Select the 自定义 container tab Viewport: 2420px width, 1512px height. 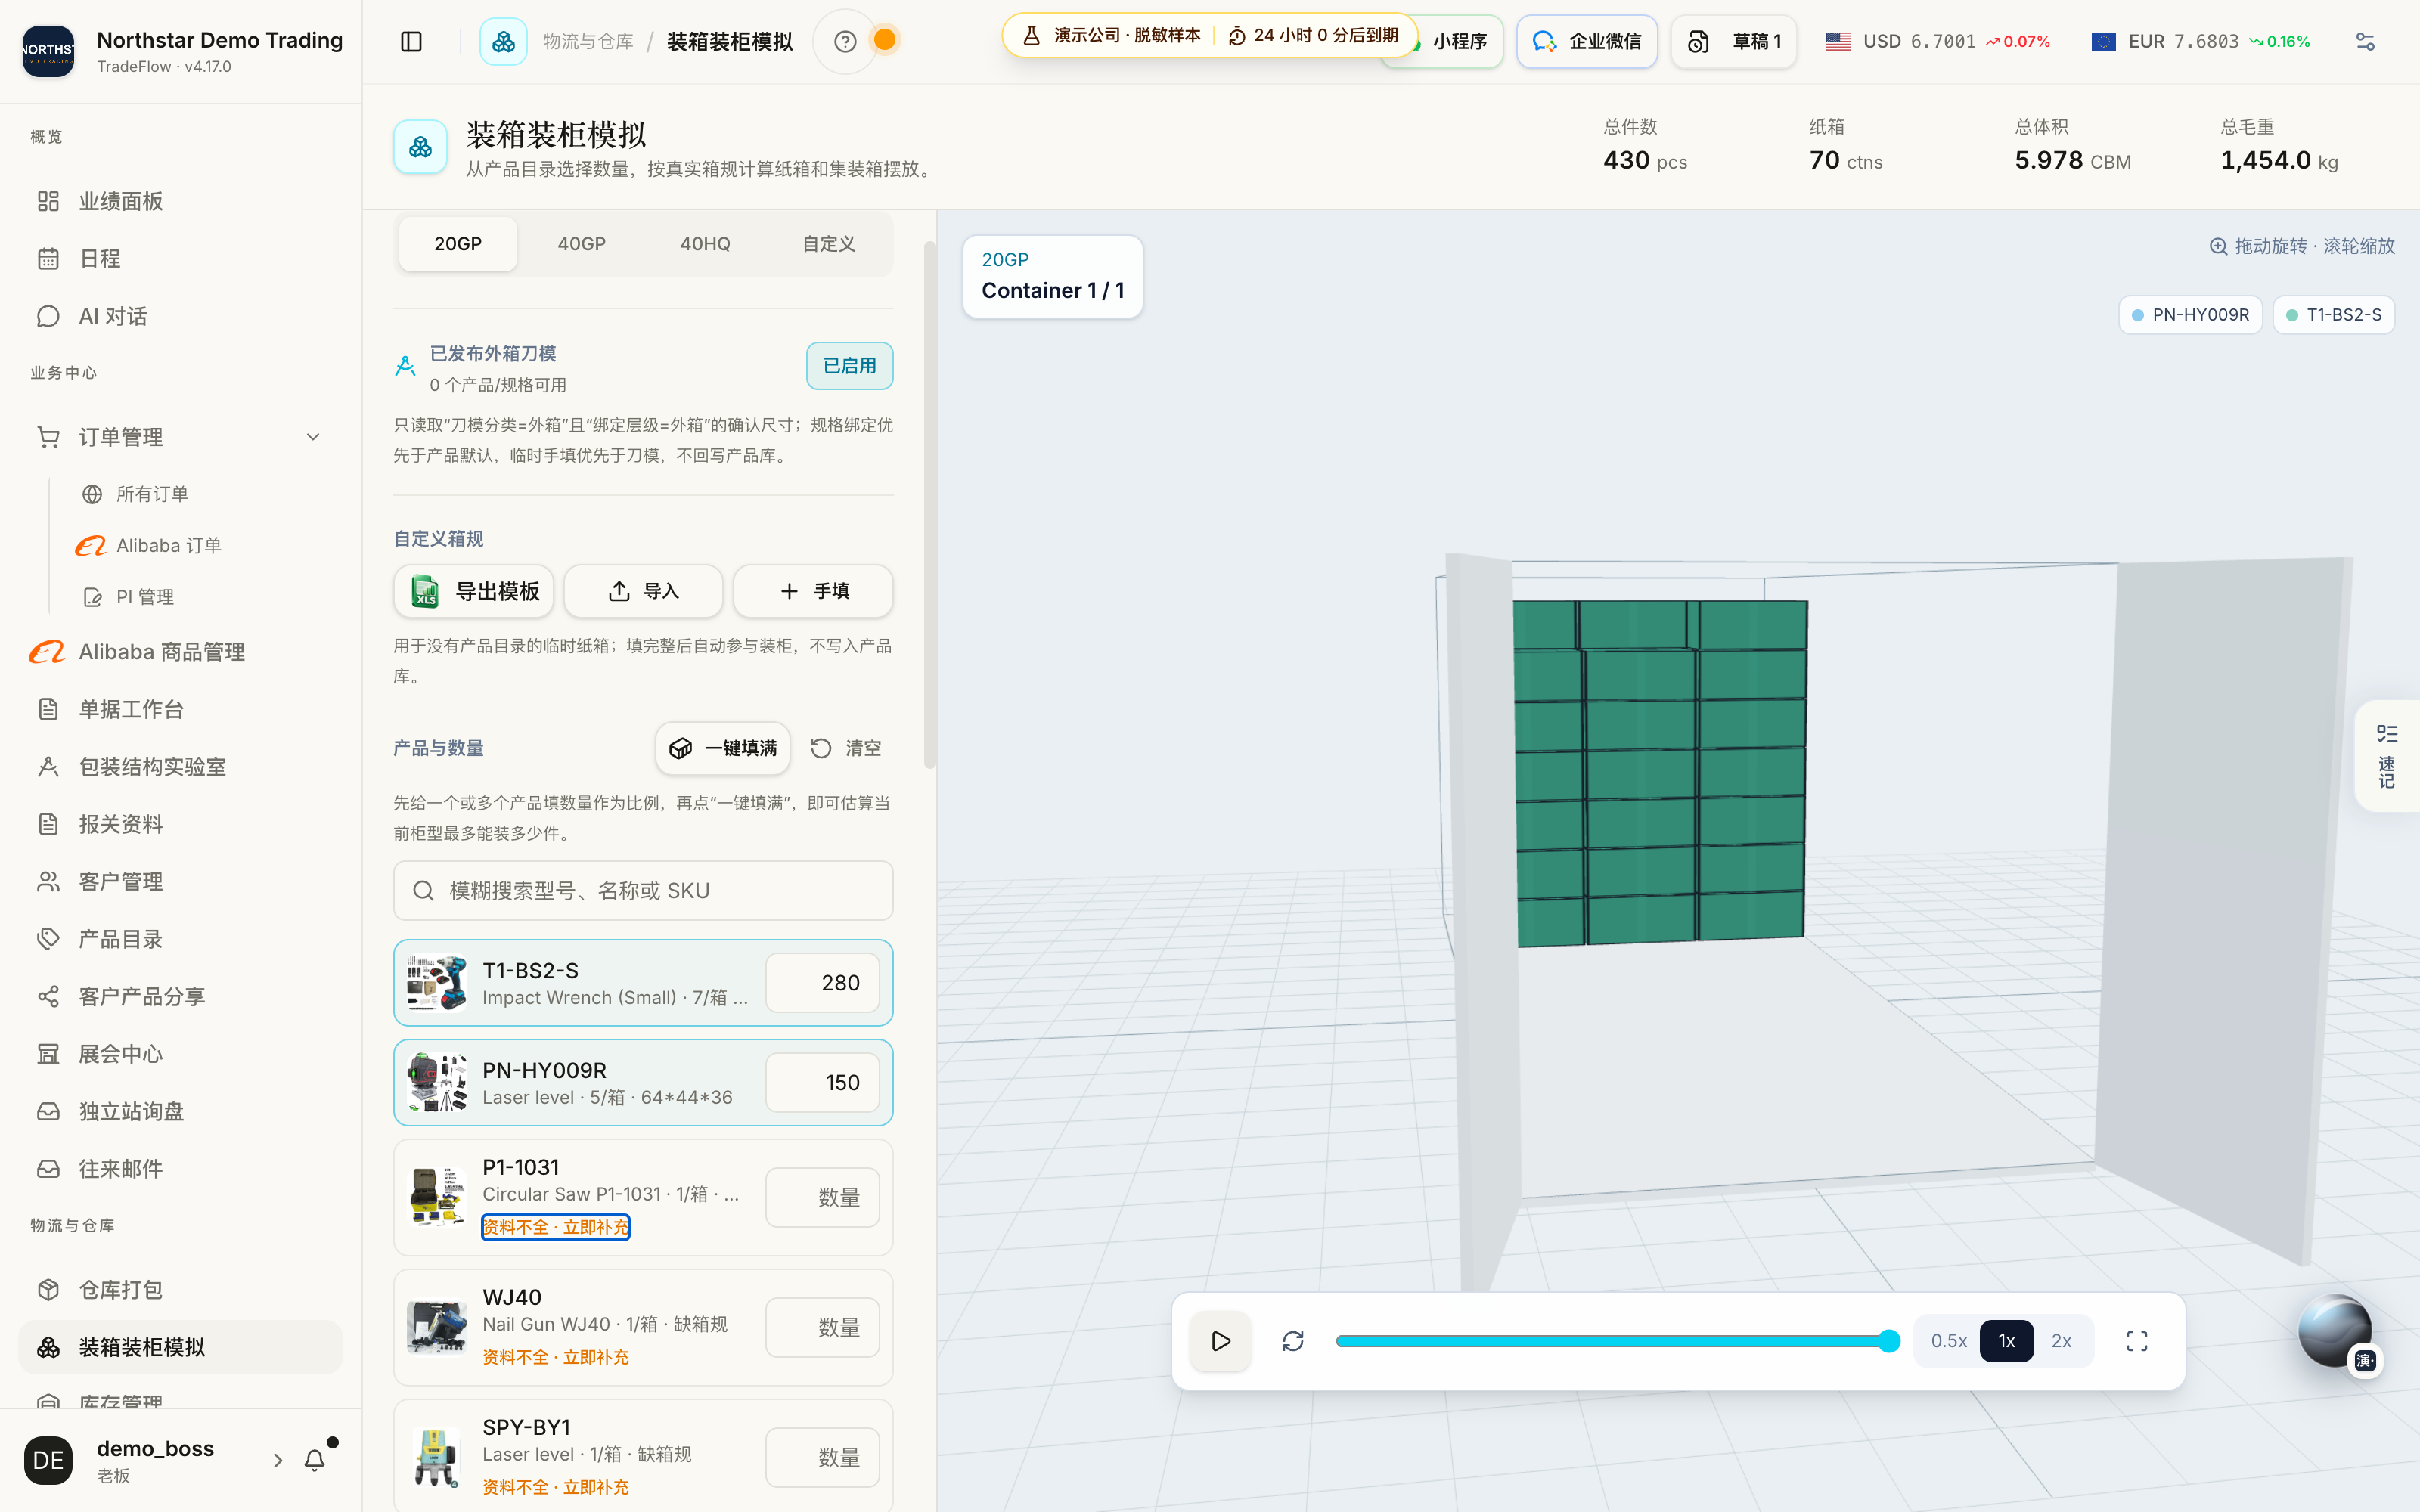pos(829,244)
